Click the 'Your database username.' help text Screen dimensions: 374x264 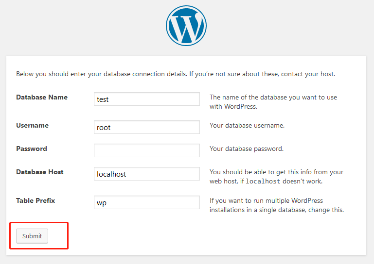(x=247, y=125)
